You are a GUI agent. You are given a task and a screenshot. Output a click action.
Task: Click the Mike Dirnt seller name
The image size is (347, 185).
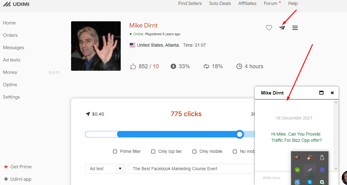tap(143, 25)
